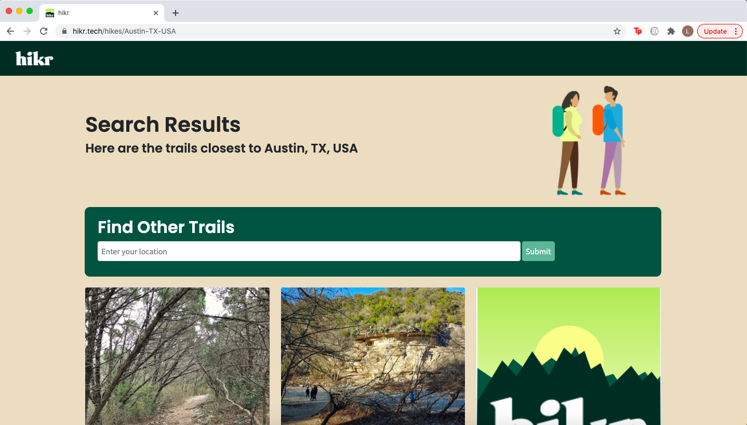Screen dimensions: 747x425
Task: Open the Extensions puzzle icon
Action: tap(671, 31)
